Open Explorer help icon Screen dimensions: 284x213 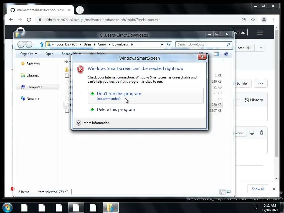pyautogui.click(x=226, y=54)
